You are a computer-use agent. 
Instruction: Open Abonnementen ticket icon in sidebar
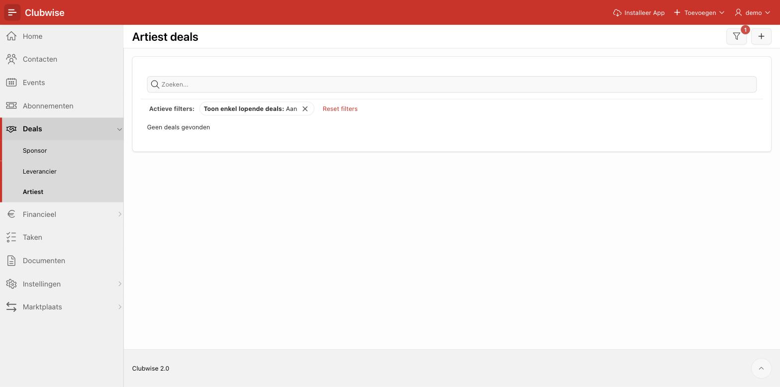point(11,106)
